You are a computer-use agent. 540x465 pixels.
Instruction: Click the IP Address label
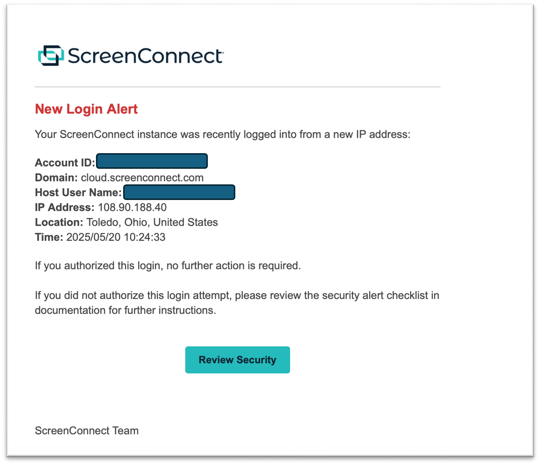(x=64, y=207)
